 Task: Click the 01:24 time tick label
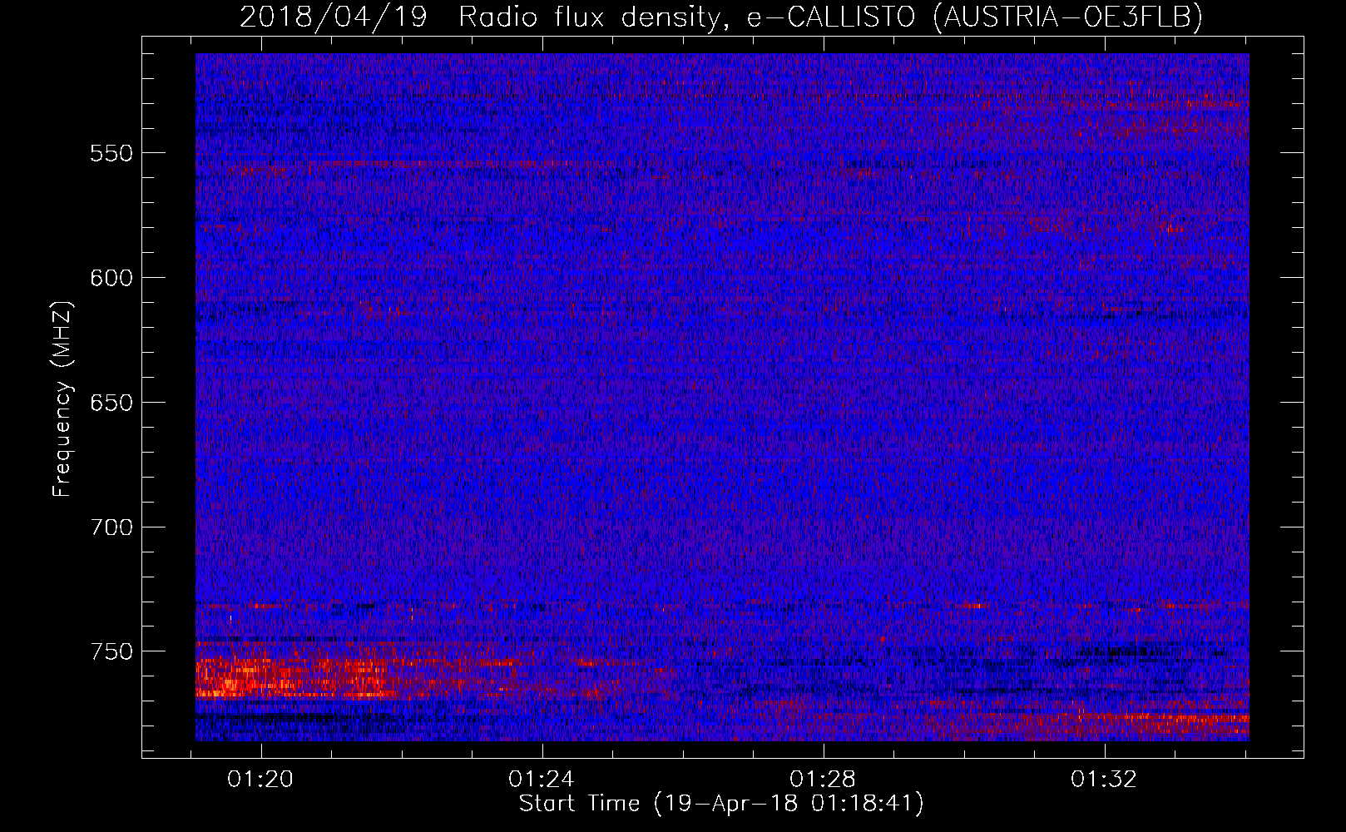coord(542,780)
